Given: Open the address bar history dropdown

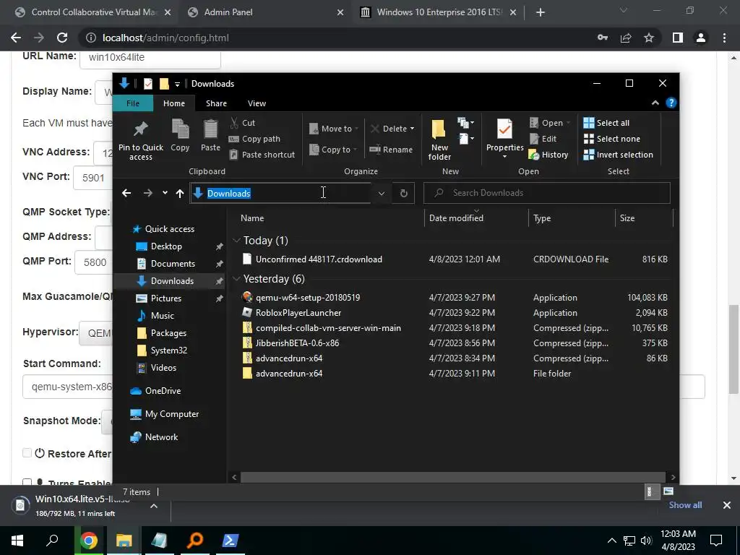Looking at the screenshot, I should coord(382,193).
